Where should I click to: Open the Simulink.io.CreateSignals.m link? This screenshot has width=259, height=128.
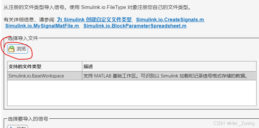coord(170,20)
